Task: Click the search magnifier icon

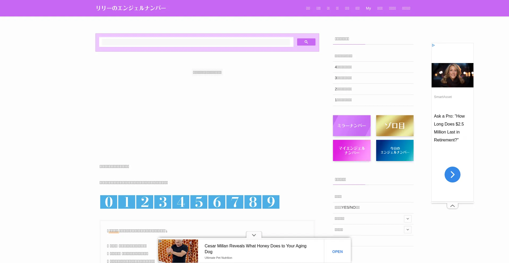Action: click(x=306, y=42)
